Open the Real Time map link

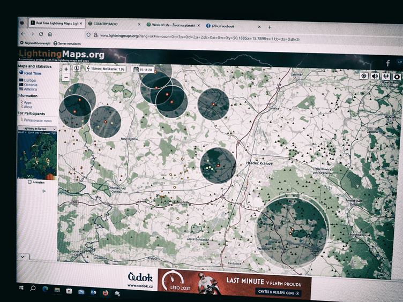pyautogui.click(x=32, y=73)
